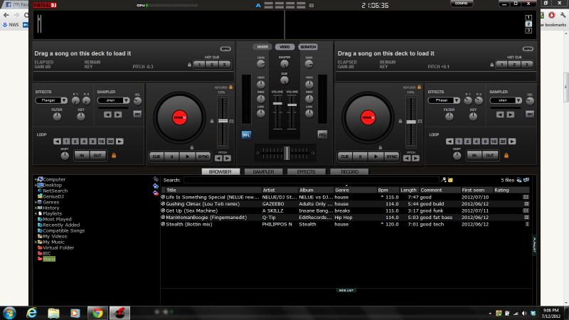Open Chrome from the Windows taskbar
Viewport: 569px width, 320px height.
click(96, 312)
